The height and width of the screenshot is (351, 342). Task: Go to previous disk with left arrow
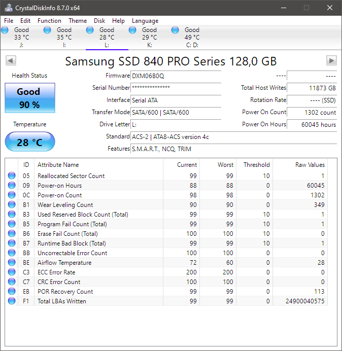click(11, 60)
